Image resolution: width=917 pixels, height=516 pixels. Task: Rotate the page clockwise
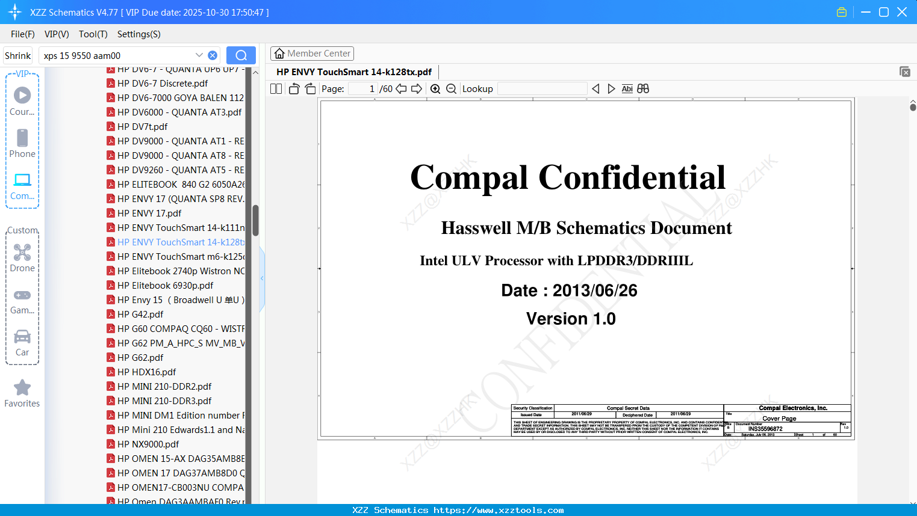(310, 88)
